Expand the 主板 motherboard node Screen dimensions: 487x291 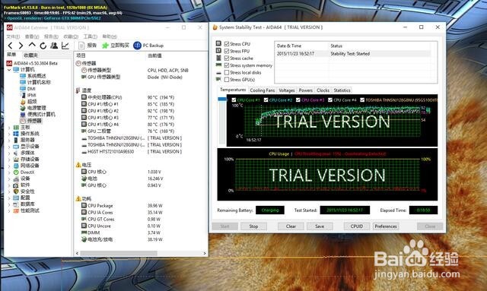pos(9,127)
